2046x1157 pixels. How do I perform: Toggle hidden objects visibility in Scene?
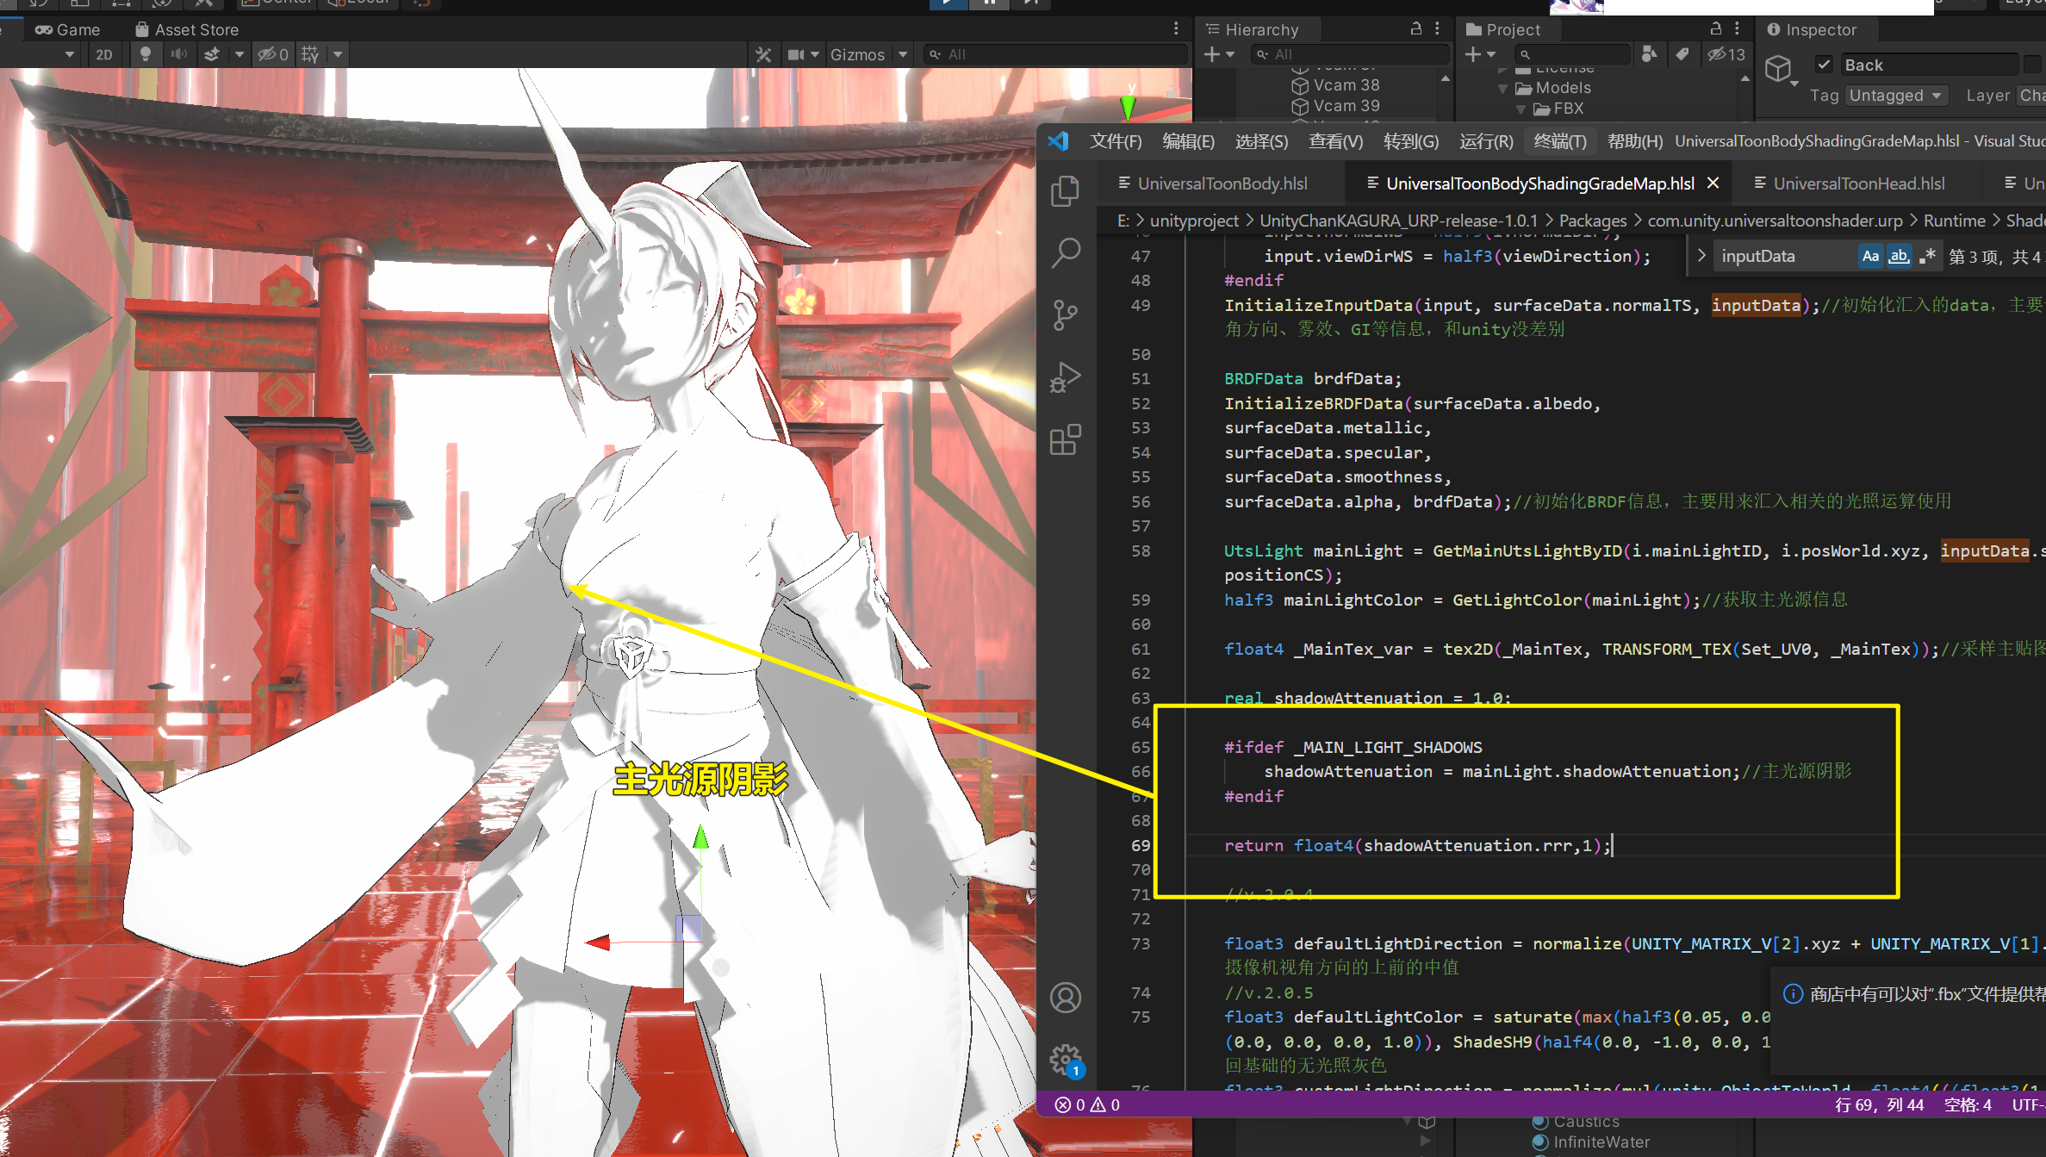click(273, 54)
